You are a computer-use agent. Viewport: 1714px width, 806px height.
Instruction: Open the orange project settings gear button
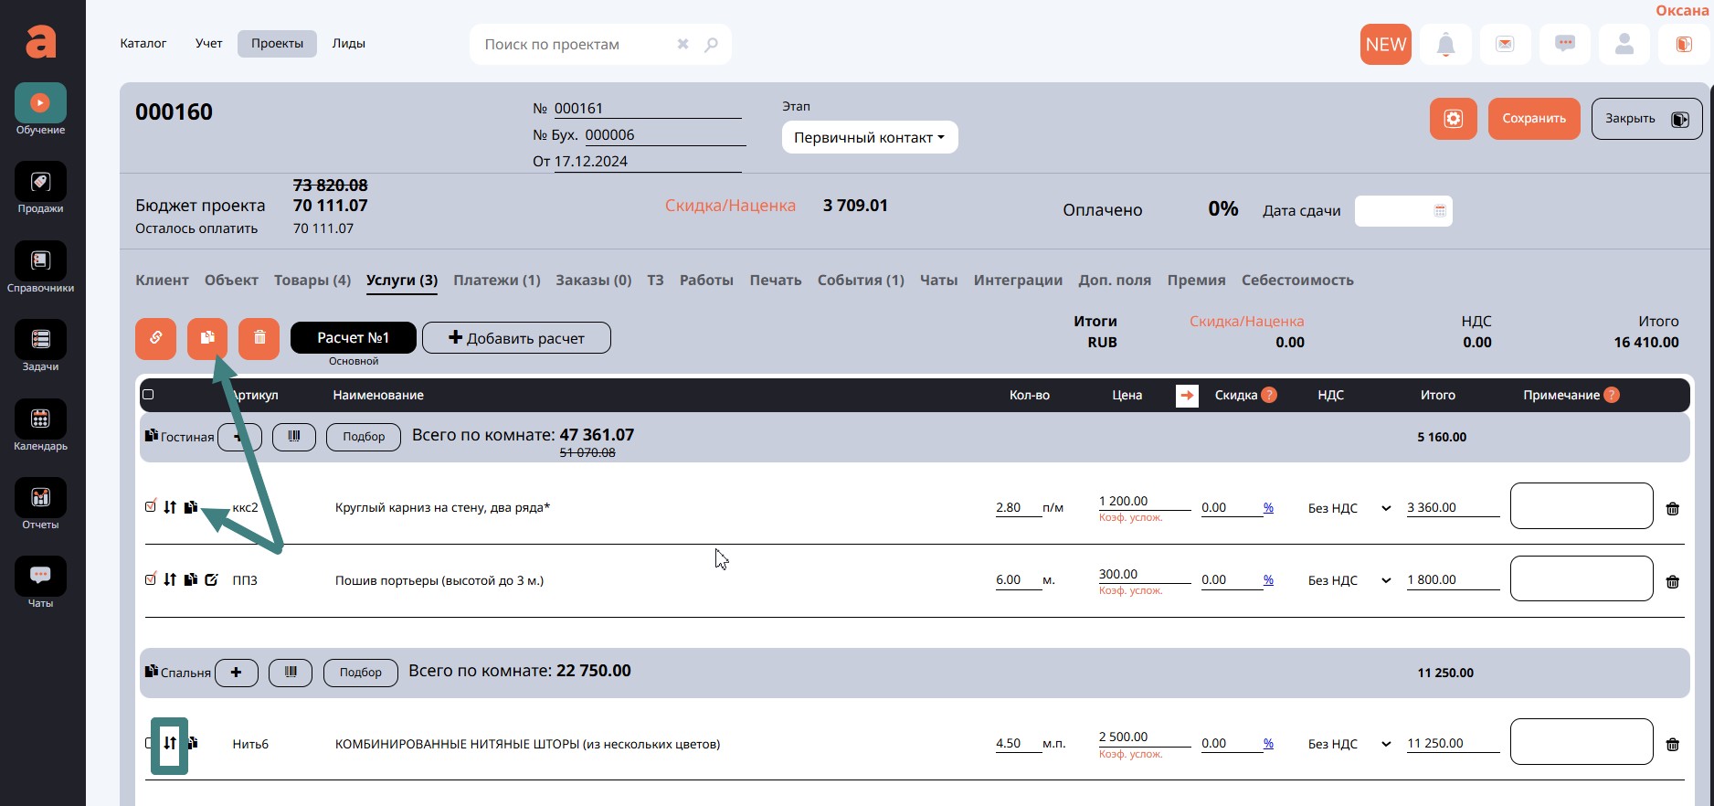coord(1453,119)
